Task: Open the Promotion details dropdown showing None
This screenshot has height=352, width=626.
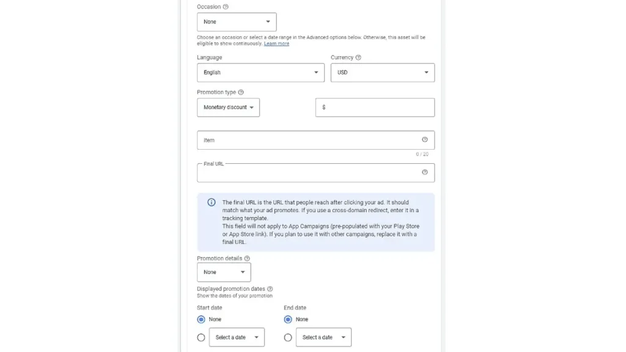Action: coord(224,271)
